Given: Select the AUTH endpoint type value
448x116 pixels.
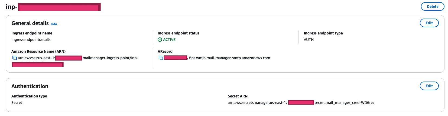Looking at the screenshot, I should click(x=309, y=40).
